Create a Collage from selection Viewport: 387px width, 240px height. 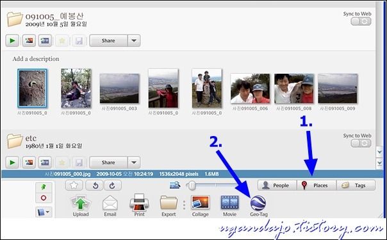pyautogui.click(x=200, y=205)
